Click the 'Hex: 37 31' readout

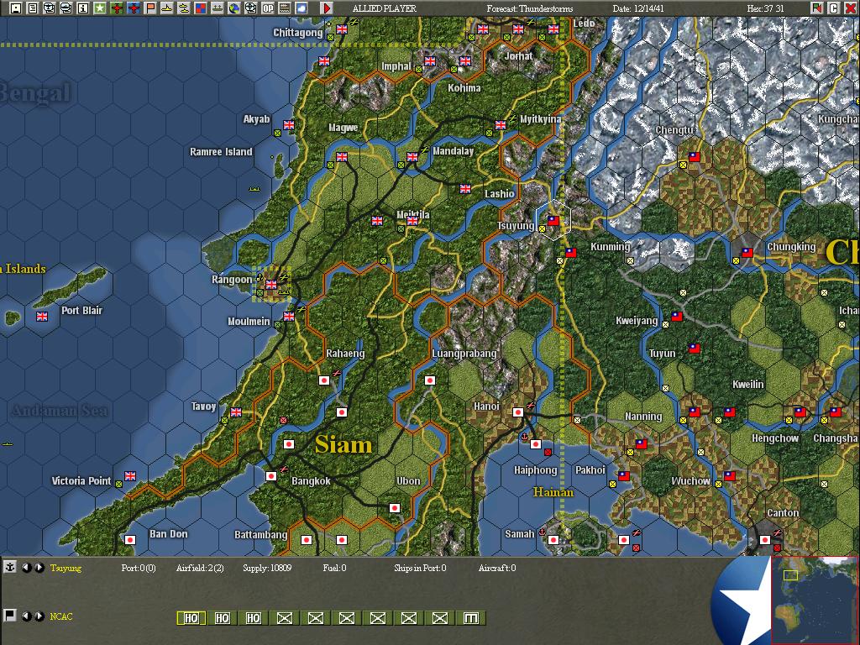[765, 8]
